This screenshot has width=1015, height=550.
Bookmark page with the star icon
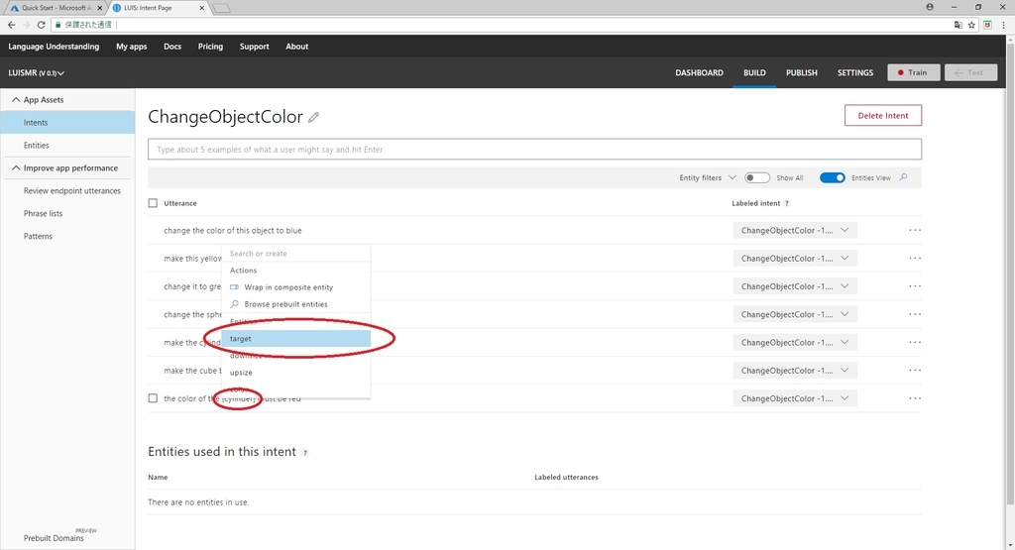[x=971, y=25]
